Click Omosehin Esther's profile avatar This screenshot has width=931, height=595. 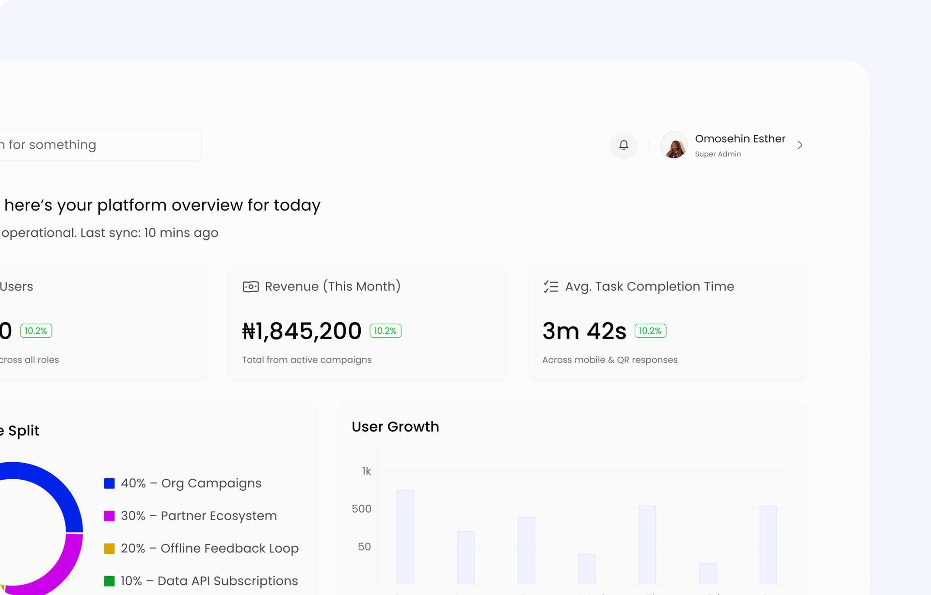tap(674, 145)
